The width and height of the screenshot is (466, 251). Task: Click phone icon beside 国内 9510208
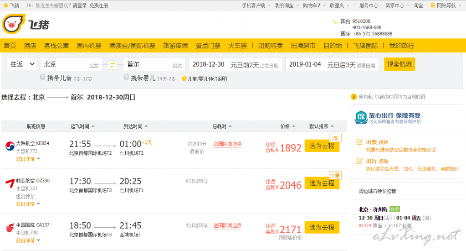335,21
